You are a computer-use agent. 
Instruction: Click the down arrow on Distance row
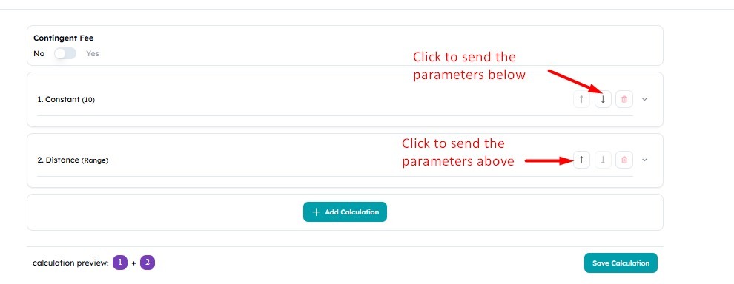[x=603, y=160]
